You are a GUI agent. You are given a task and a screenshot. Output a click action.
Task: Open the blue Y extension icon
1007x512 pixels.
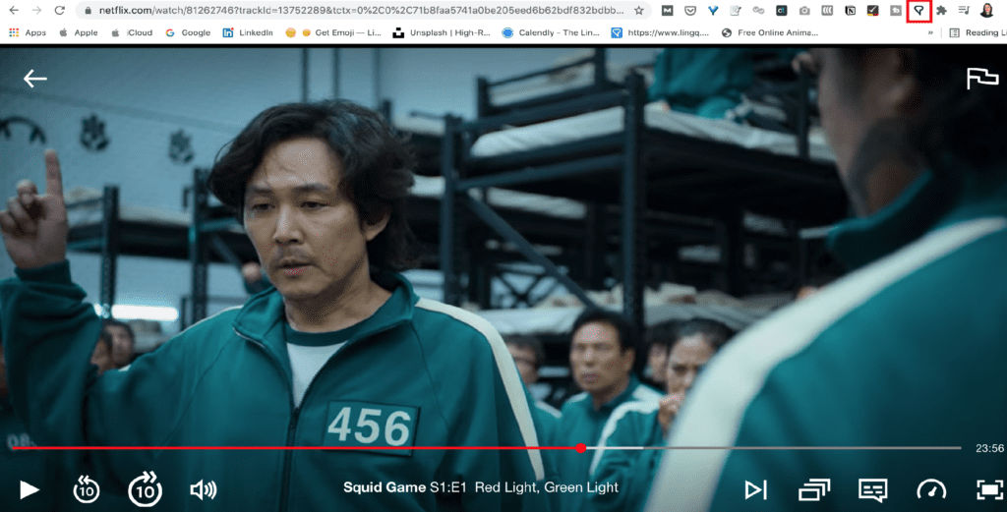[713, 10]
